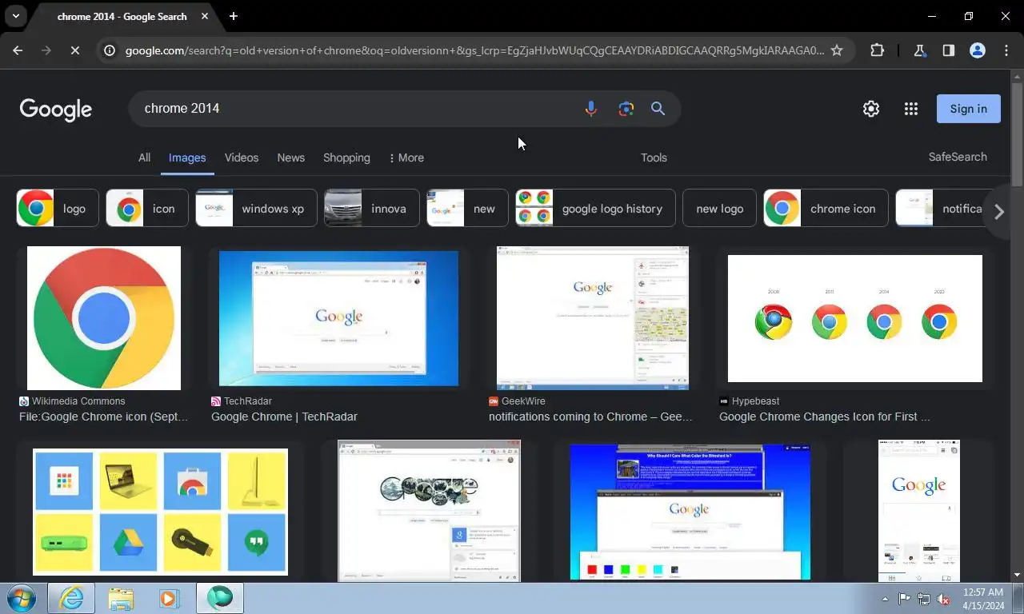The height and width of the screenshot is (614, 1024).
Task: Filter by the innova chip
Action: click(x=372, y=209)
